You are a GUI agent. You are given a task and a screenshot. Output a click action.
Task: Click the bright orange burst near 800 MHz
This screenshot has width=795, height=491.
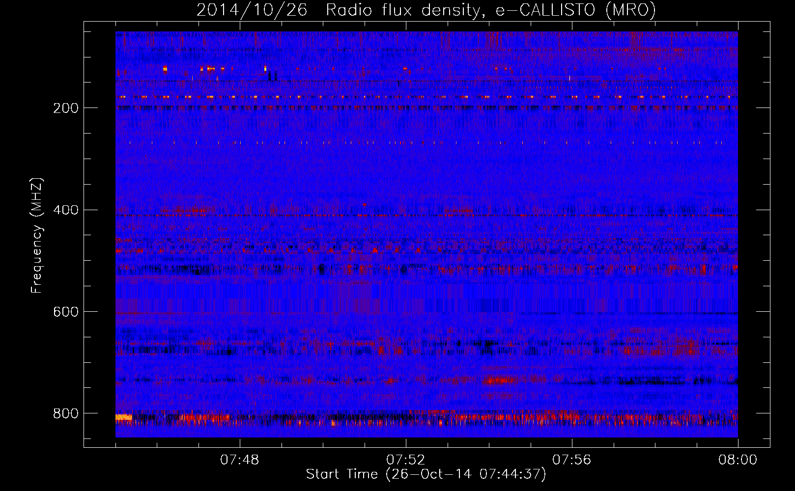(x=124, y=417)
